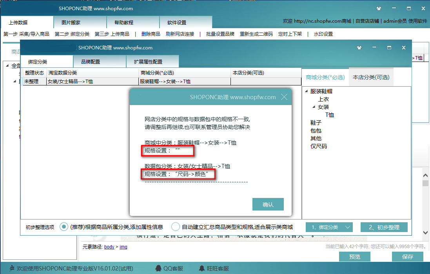Screen dimensions: 430x274
Task: Open 定时上下架 from the toolbar
Action: [x=290, y=34]
